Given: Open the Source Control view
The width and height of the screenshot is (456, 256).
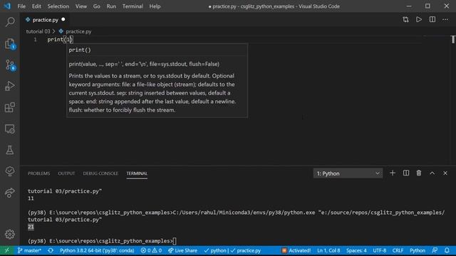Looking at the screenshot, I should 10,65.
